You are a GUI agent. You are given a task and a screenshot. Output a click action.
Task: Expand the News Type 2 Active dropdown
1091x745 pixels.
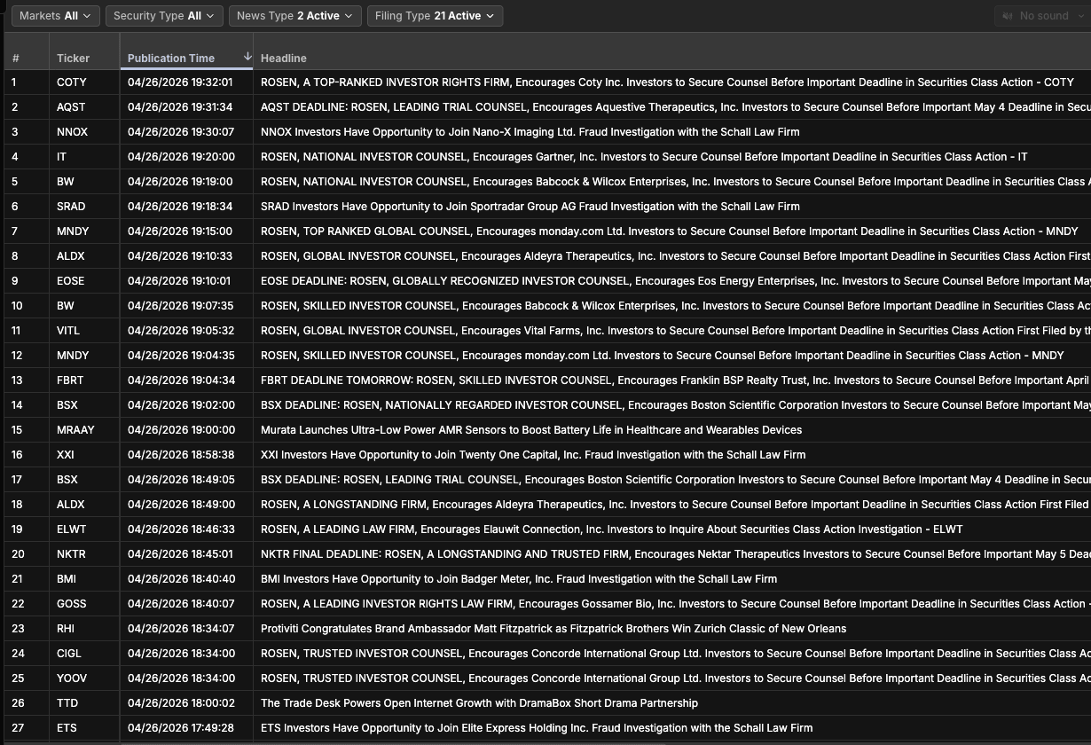coord(294,16)
